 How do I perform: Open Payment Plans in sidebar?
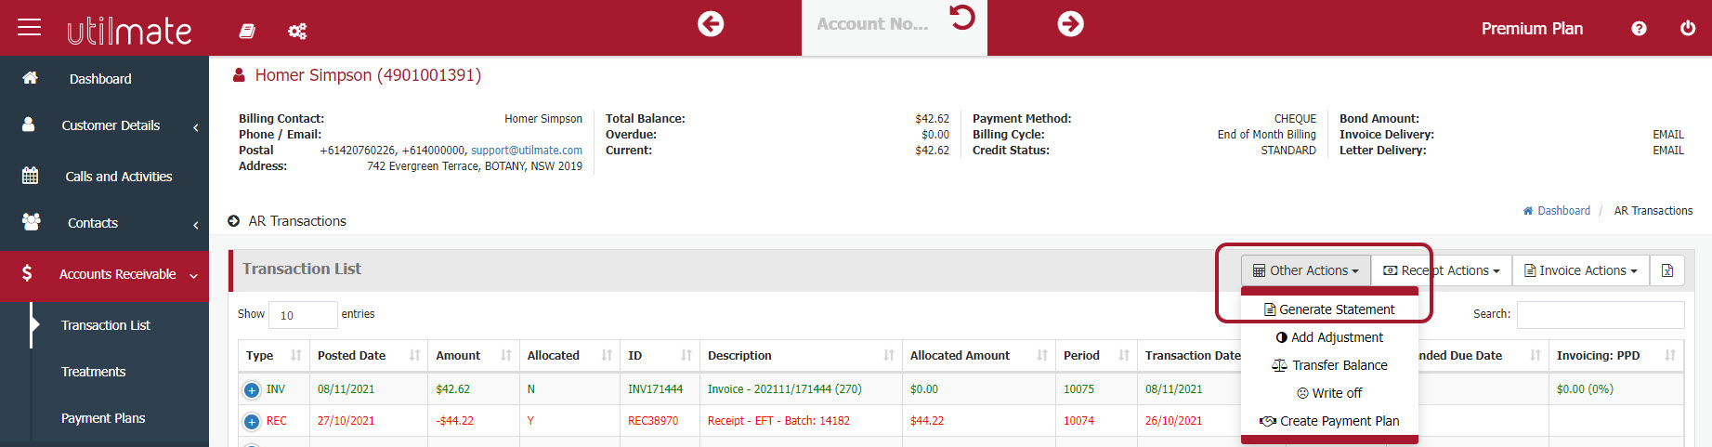click(x=103, y=418)
